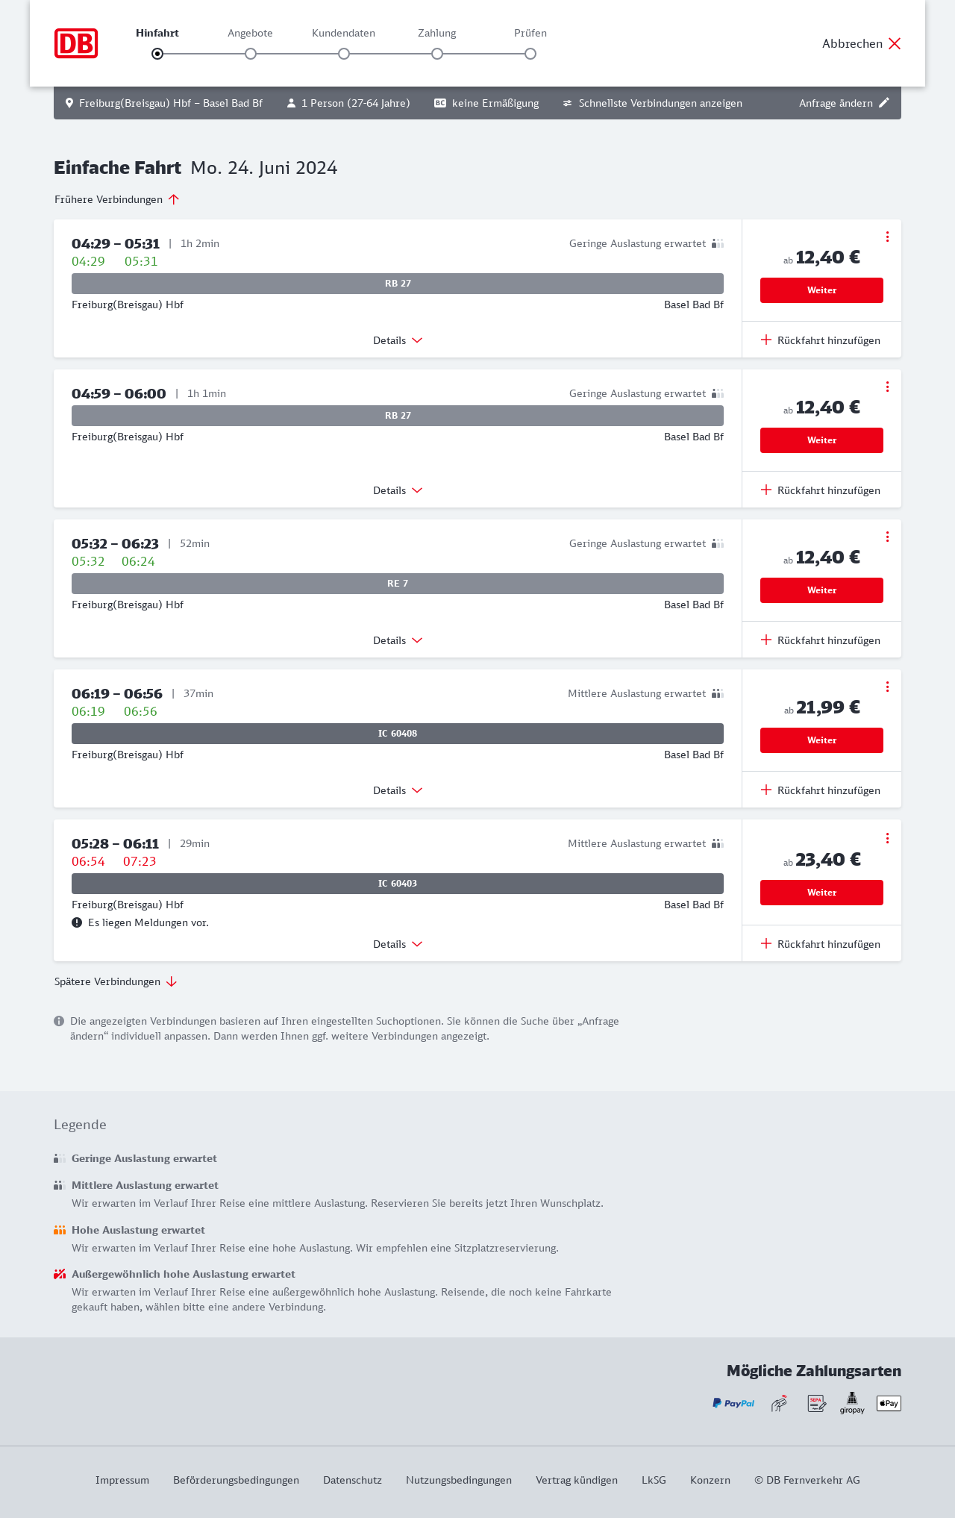Click the giropay payment icon
Image resolution: width=955 pixels, height=1518 pixels.
[x=852, y=1403]
